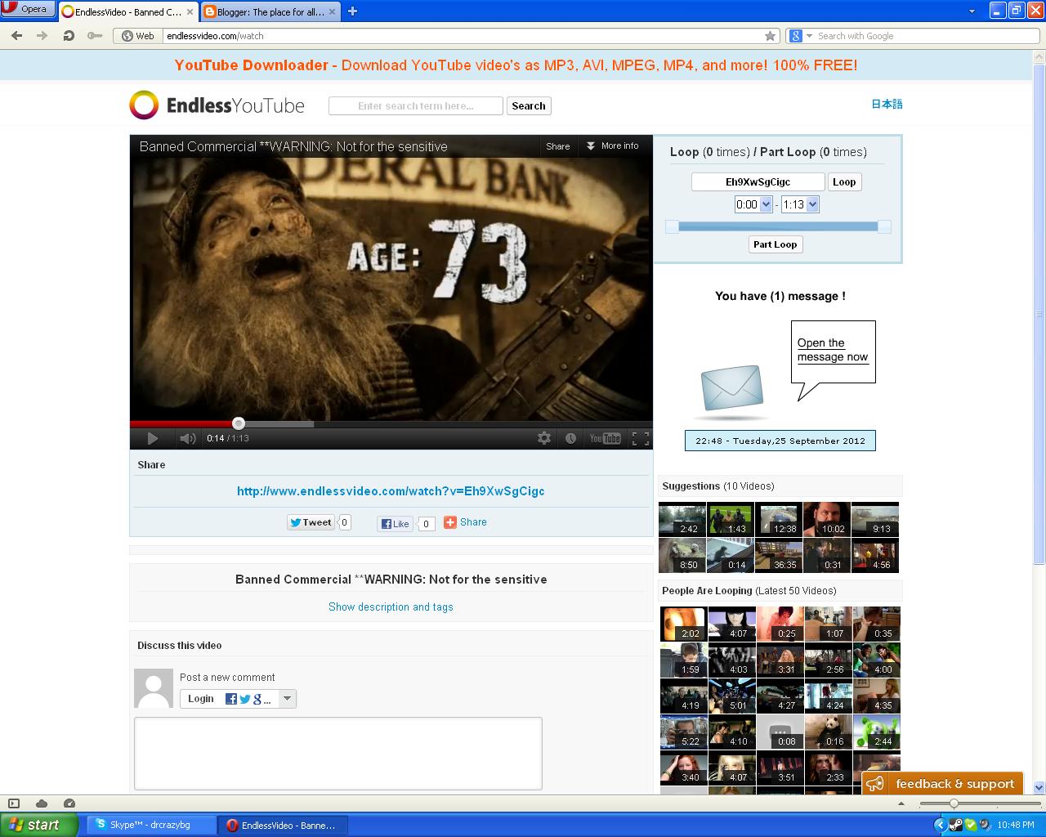This screenshot has height=837, width=1046.
Task: Go forward in browser history
Action: coord(42,36)
